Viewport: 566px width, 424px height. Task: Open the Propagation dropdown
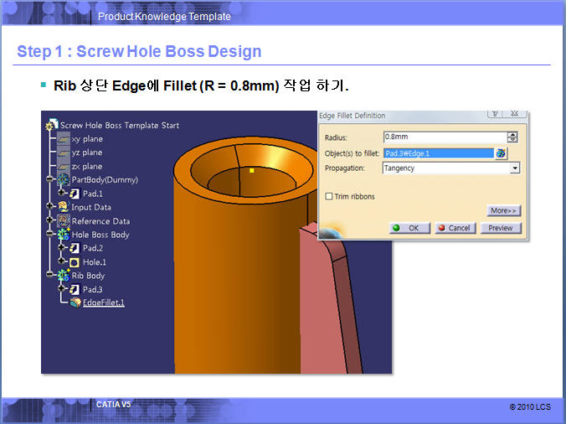pos(514,168)
